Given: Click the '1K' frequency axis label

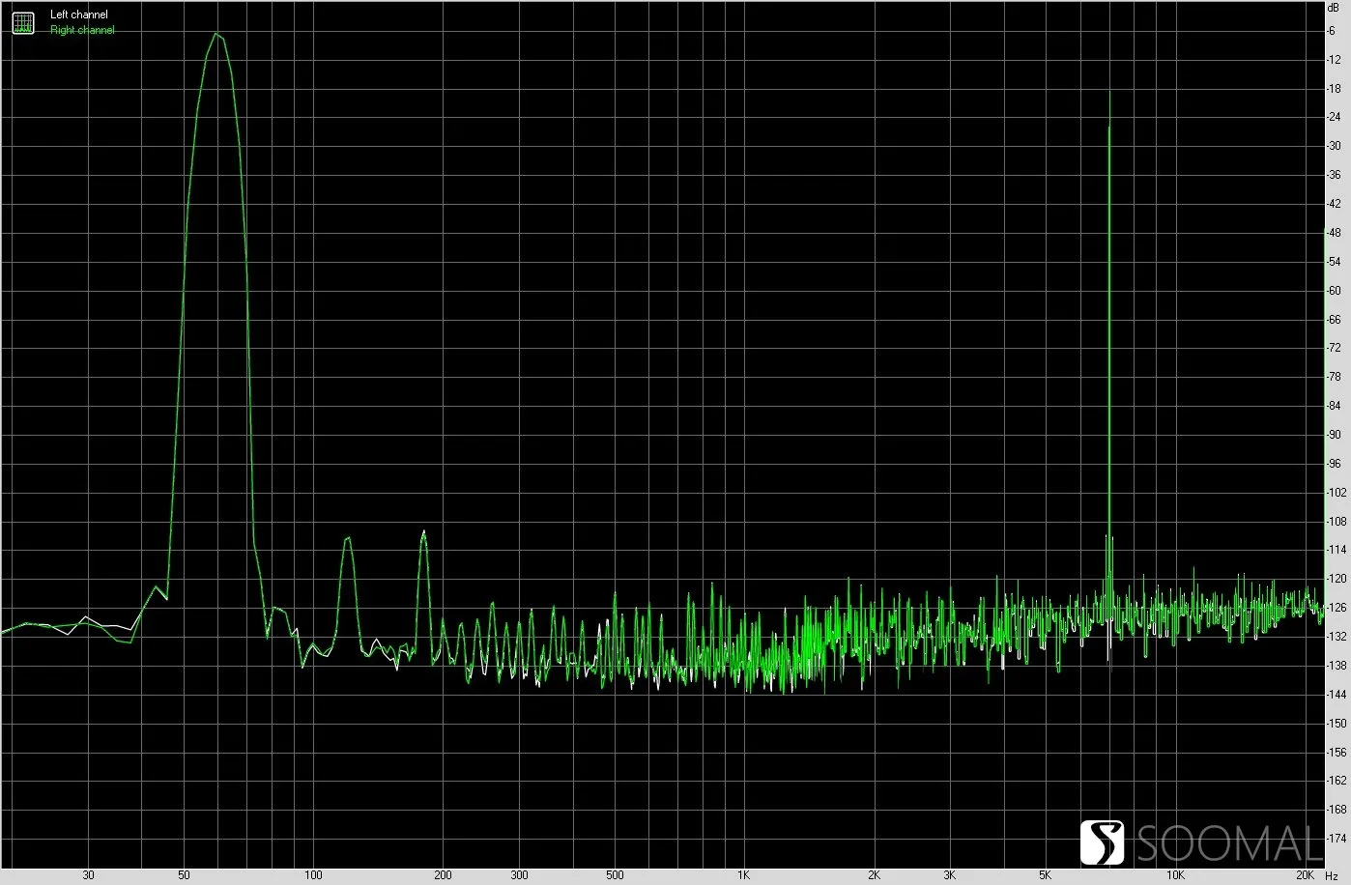Looking at the screenshot, I should (x=743, y=876).
